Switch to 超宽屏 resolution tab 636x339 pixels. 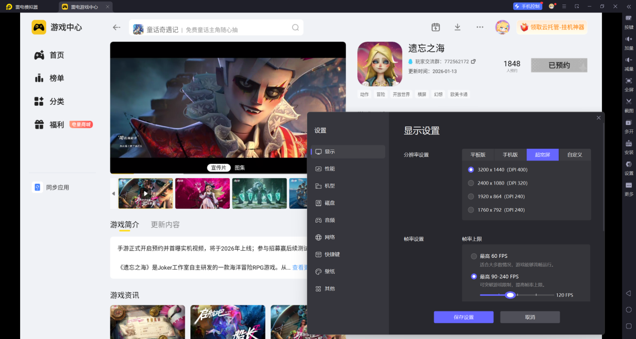[x=543, y=155]
